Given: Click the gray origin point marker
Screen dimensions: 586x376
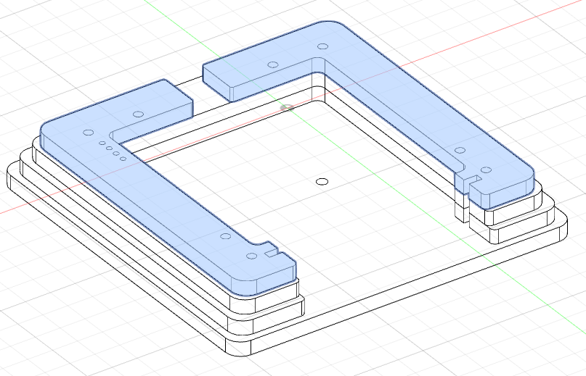Looking at the screenshot, I should click(x=287, y=108).
